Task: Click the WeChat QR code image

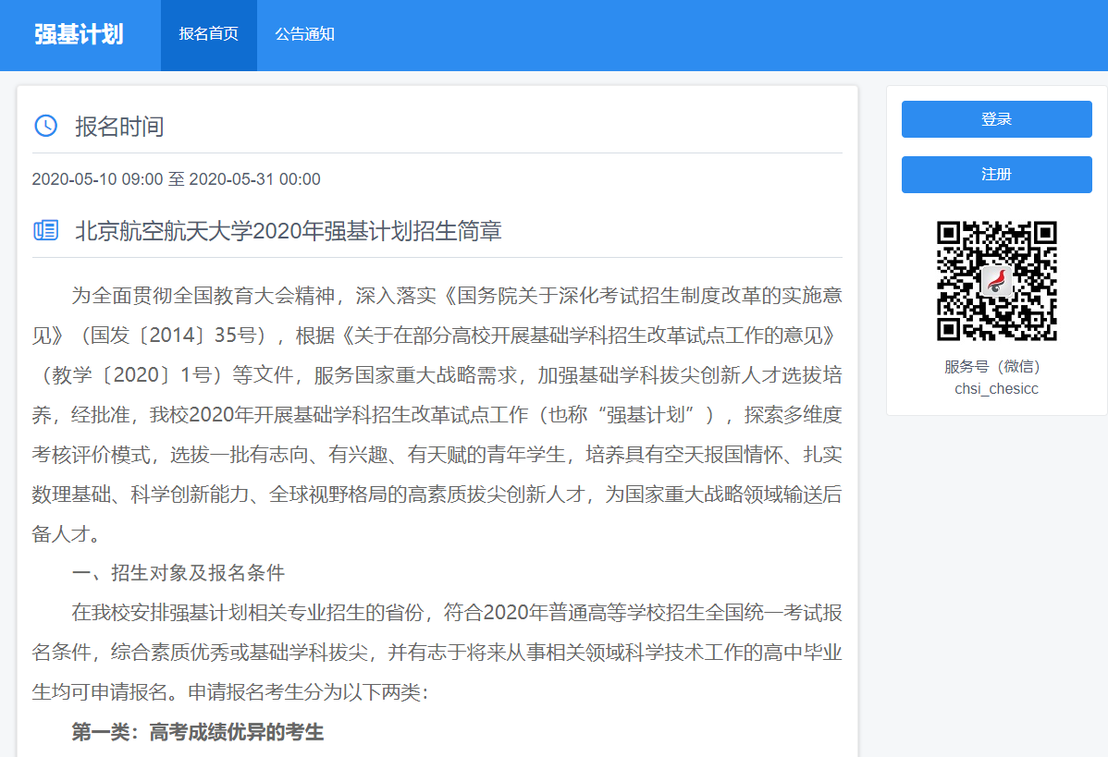Action: 996,281
